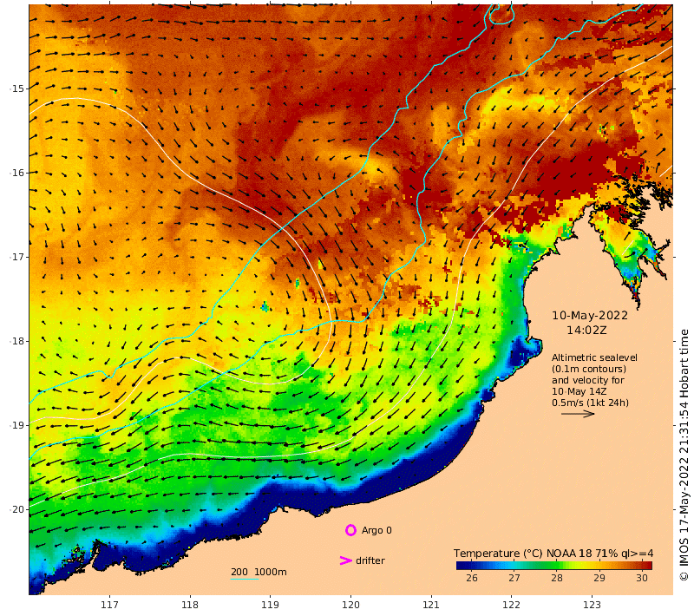This screenshot has height=616, width=694.
Task: Click the colorbar value 26
Action: [x=471, y=578]
